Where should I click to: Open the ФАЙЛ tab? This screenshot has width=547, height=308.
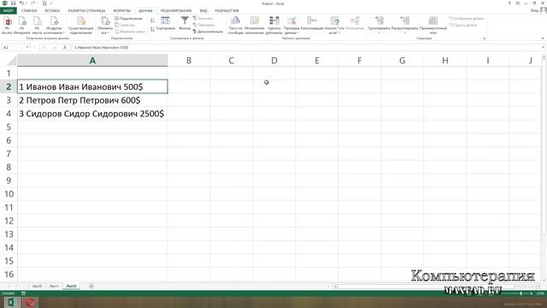coord(9,11)
